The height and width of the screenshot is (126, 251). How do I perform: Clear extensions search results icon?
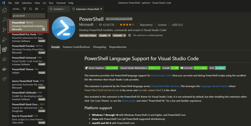(x=36, y=9)
